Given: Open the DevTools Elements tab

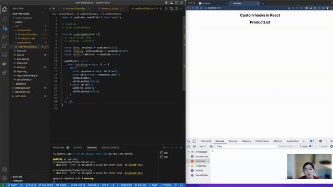Looking at the screenshot, I should (x=206, y=141).
